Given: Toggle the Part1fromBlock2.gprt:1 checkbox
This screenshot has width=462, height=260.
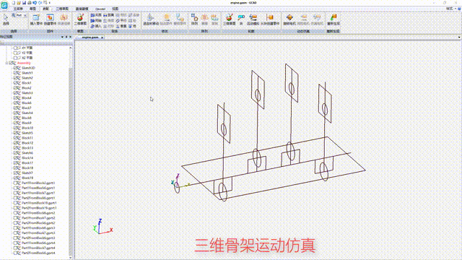Looking at the screenshot, I should coord(15,183).
